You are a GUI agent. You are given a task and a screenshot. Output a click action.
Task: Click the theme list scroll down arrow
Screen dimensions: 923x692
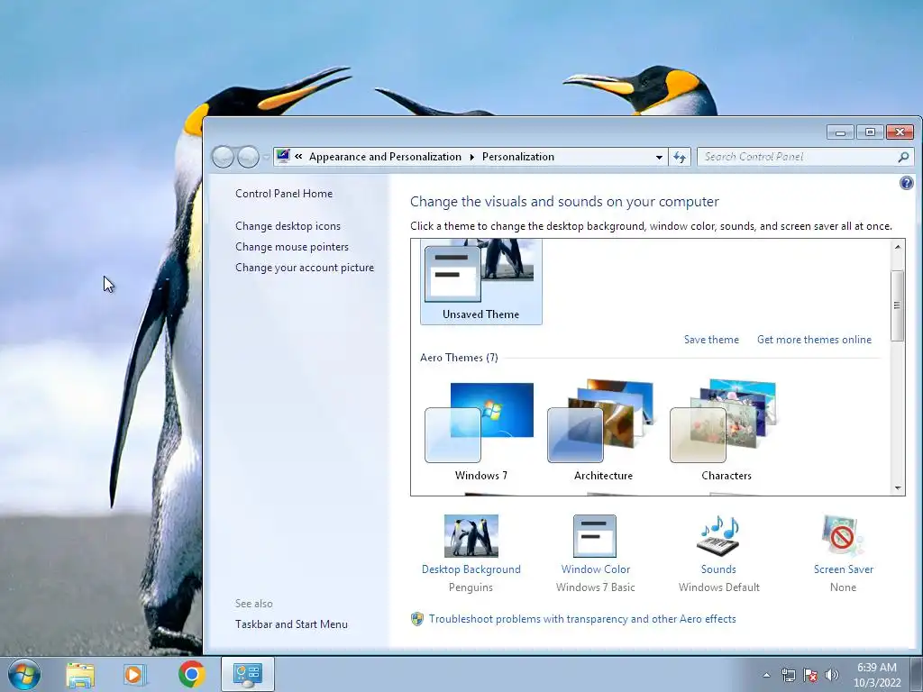point(898,487)
